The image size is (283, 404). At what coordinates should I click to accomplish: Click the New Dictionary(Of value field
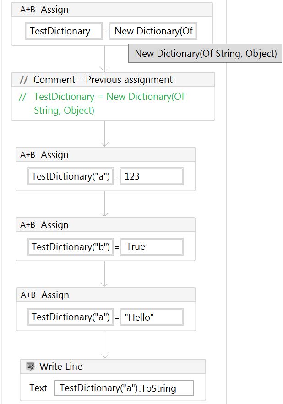[153, 31]
